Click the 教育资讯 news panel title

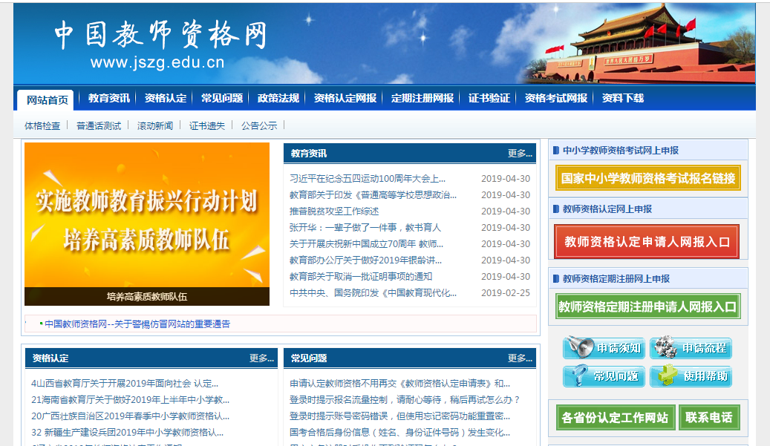pos(309,154)
